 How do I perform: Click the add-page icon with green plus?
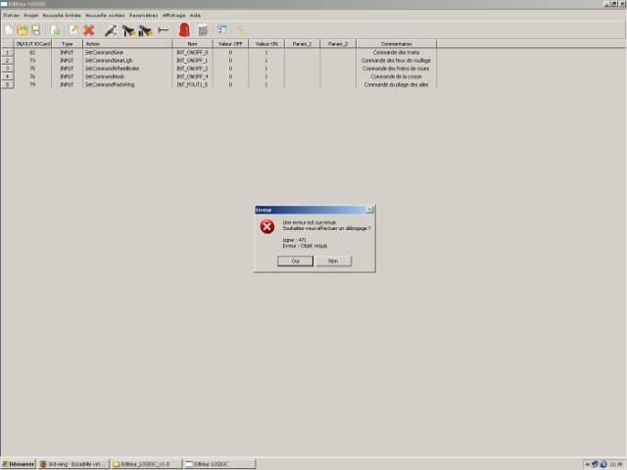pyautogui.click(x=56, y=30)
